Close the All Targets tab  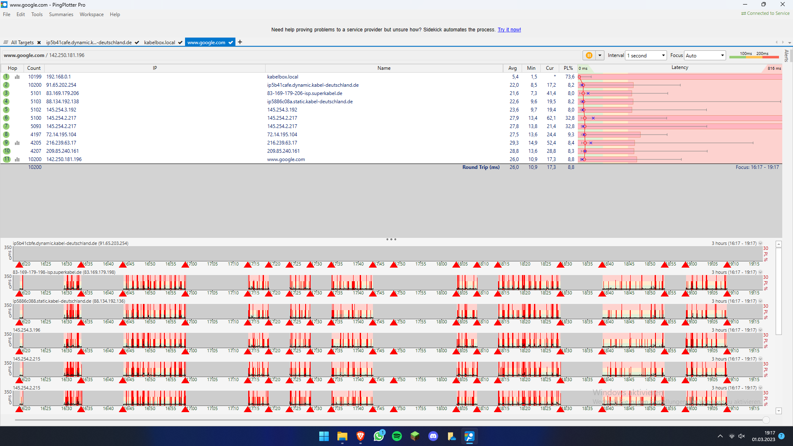click(x=39, y=42)
